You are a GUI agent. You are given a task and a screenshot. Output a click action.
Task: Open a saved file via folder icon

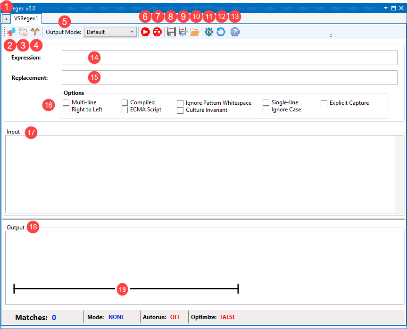coord(194,32)
